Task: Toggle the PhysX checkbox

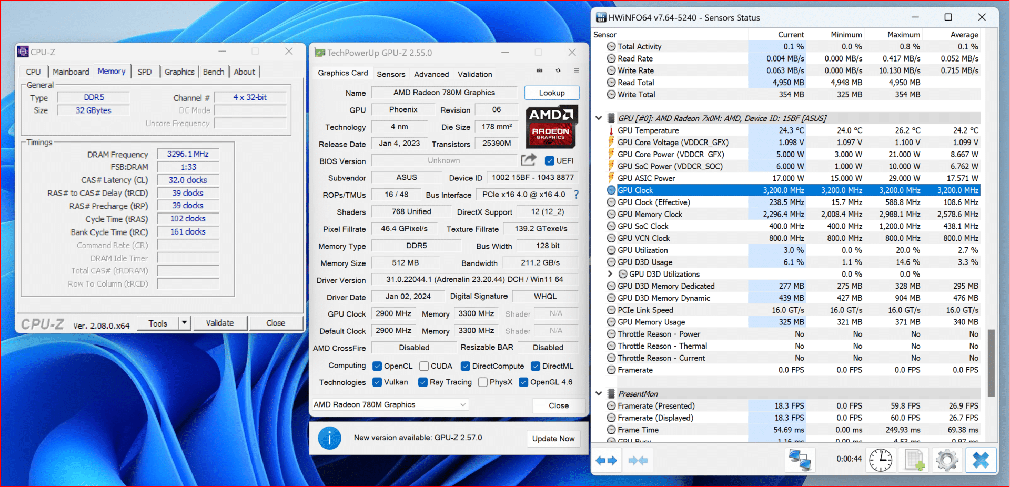Action: 483,382
